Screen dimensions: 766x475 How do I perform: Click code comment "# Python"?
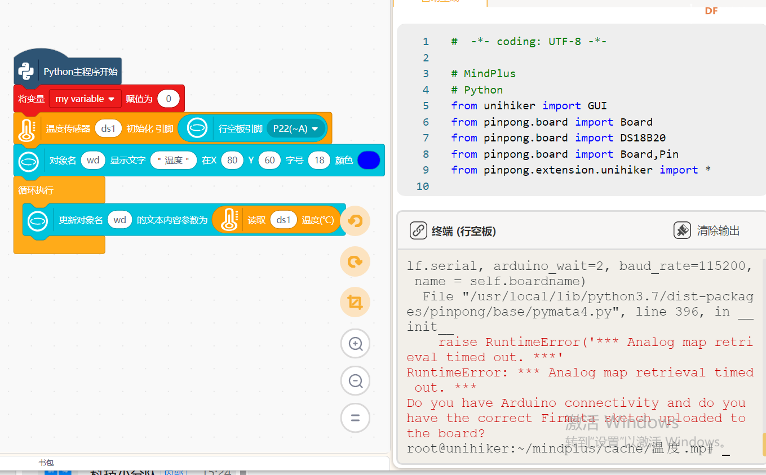(x=477, y=90)
